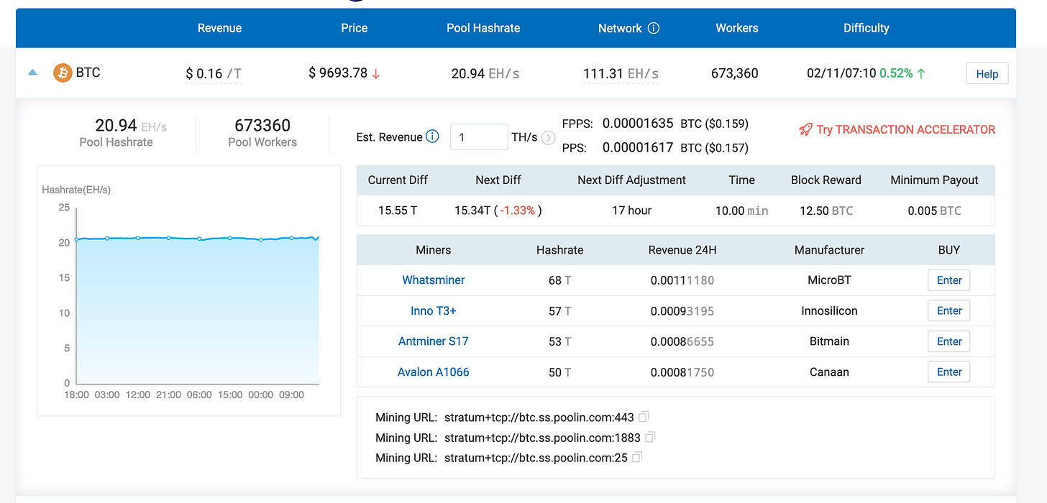Image resolution: width=1047 pixels, height=503 pixels.
Task: Click the Network info circle icon in header
Action: click(654, 28)
